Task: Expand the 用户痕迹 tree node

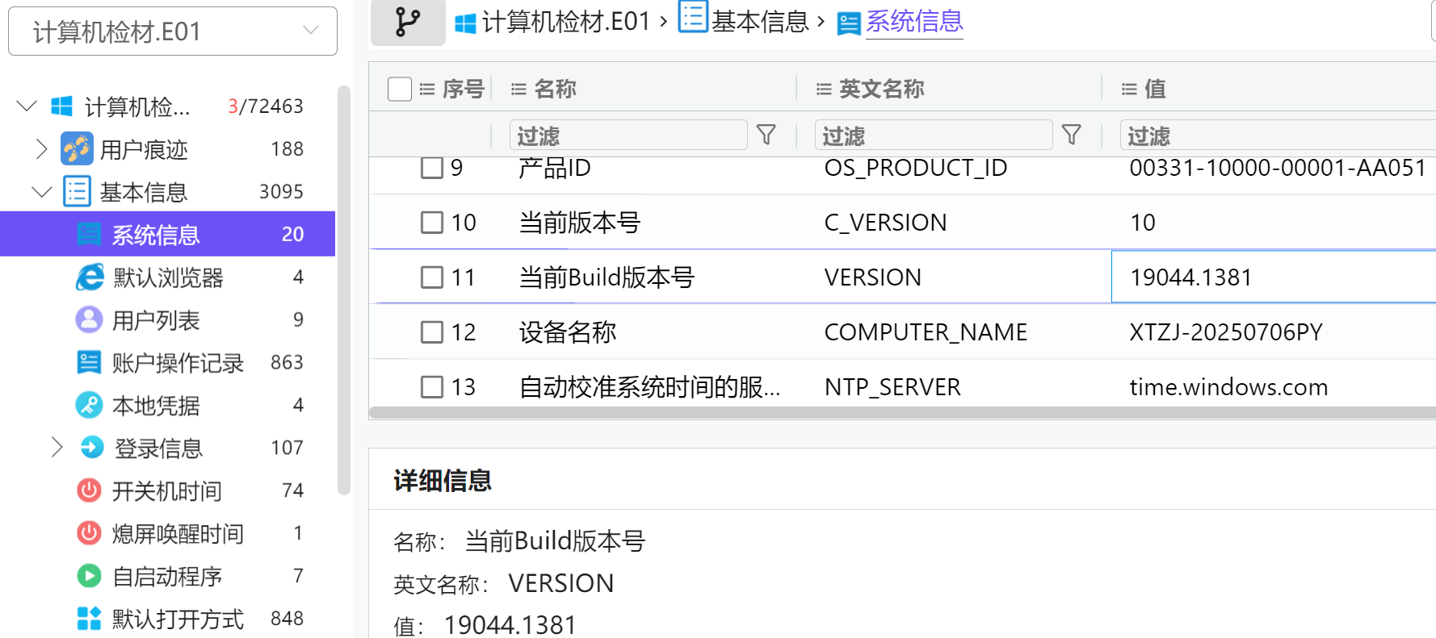Action: click(x=42, y=149)
